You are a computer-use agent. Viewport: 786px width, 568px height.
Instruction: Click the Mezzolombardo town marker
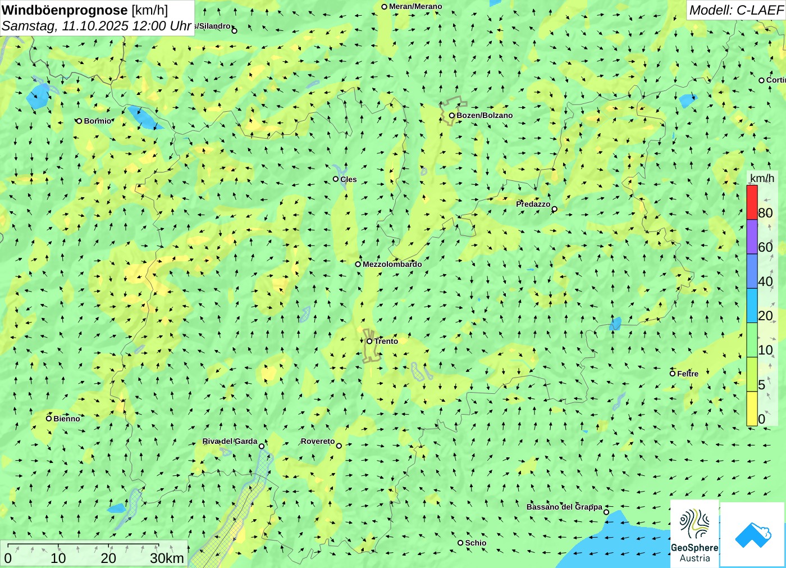point(358,264)
